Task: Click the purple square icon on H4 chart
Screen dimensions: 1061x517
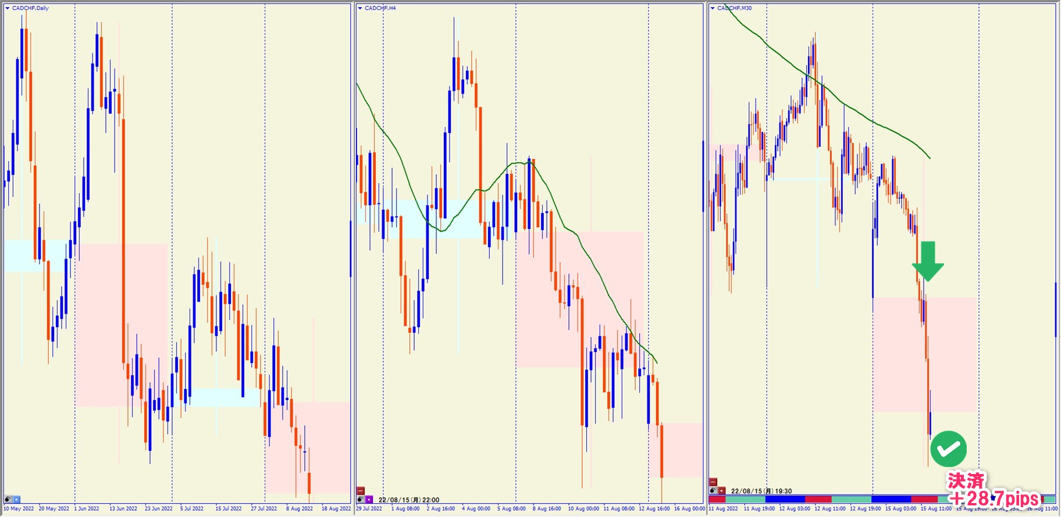Action: 369,499
